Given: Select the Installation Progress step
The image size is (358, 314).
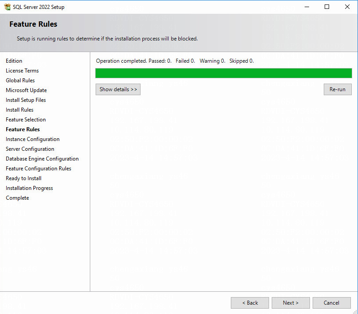Looking at the screenshot, I should [x=29, y=188].
